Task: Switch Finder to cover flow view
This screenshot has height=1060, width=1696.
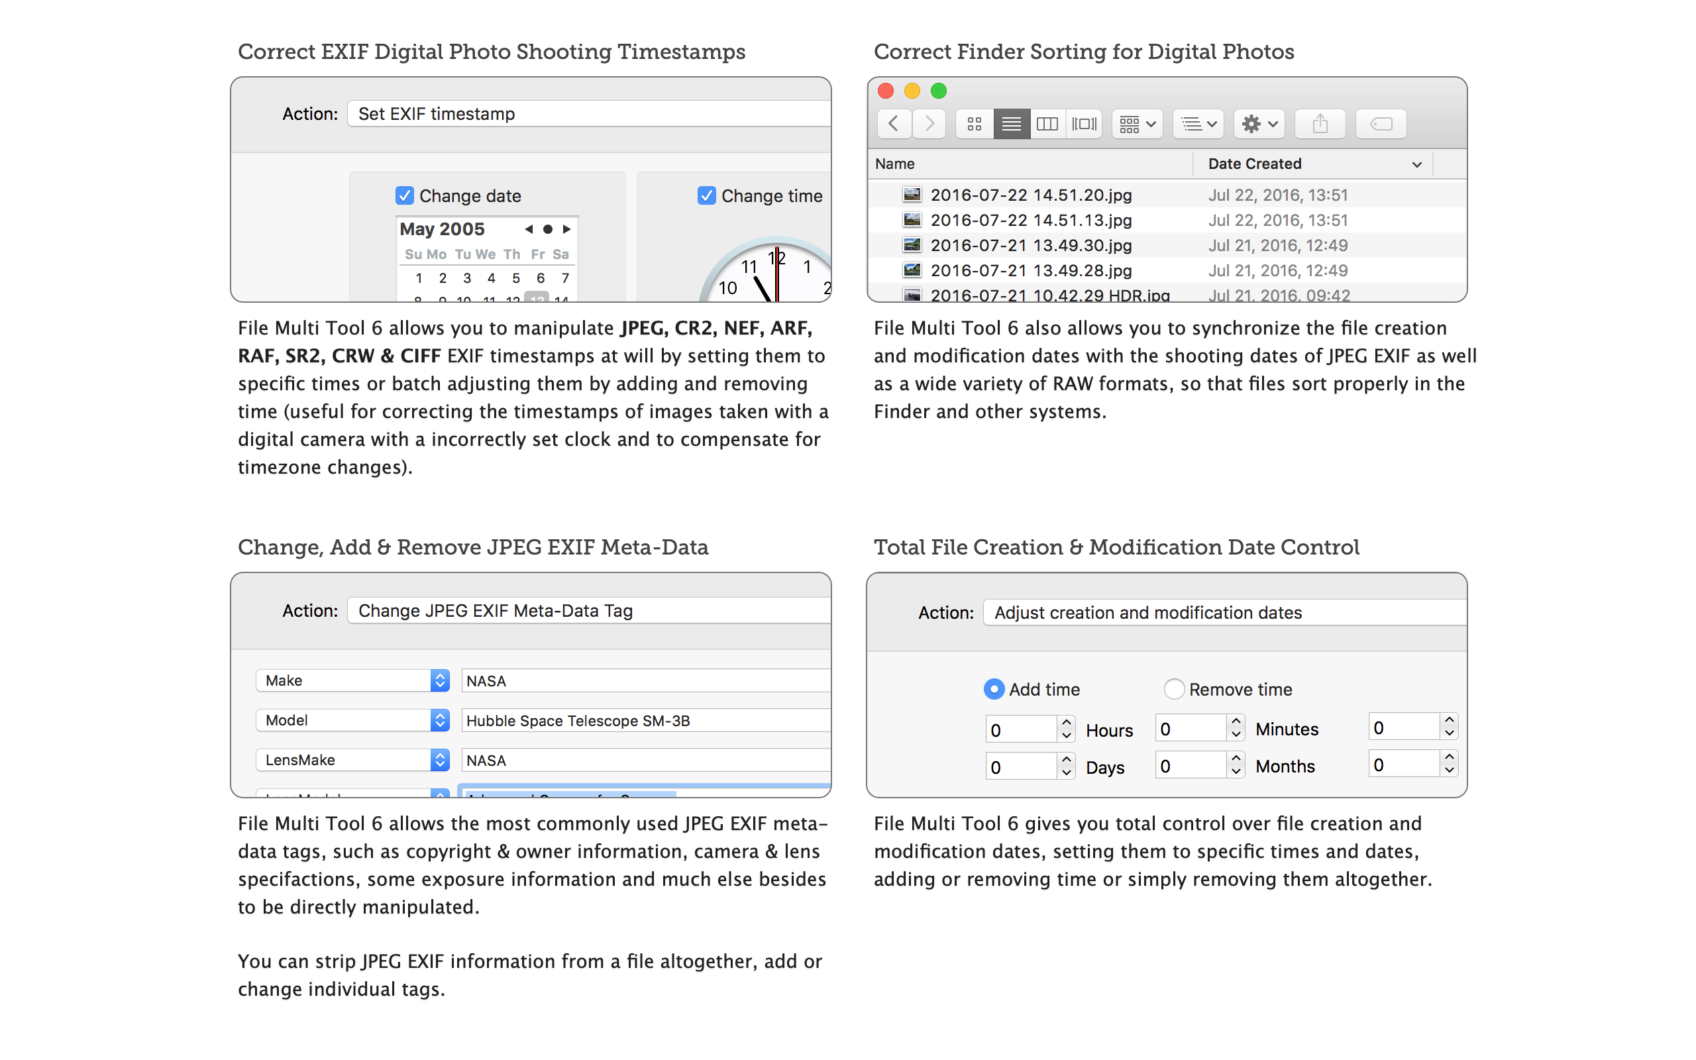Action: pyautogui.click(x=1084, y=124)
